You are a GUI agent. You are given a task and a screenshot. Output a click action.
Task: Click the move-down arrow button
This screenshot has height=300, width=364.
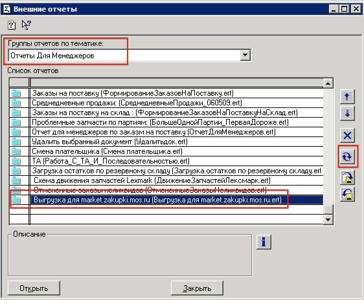[347, 113]
